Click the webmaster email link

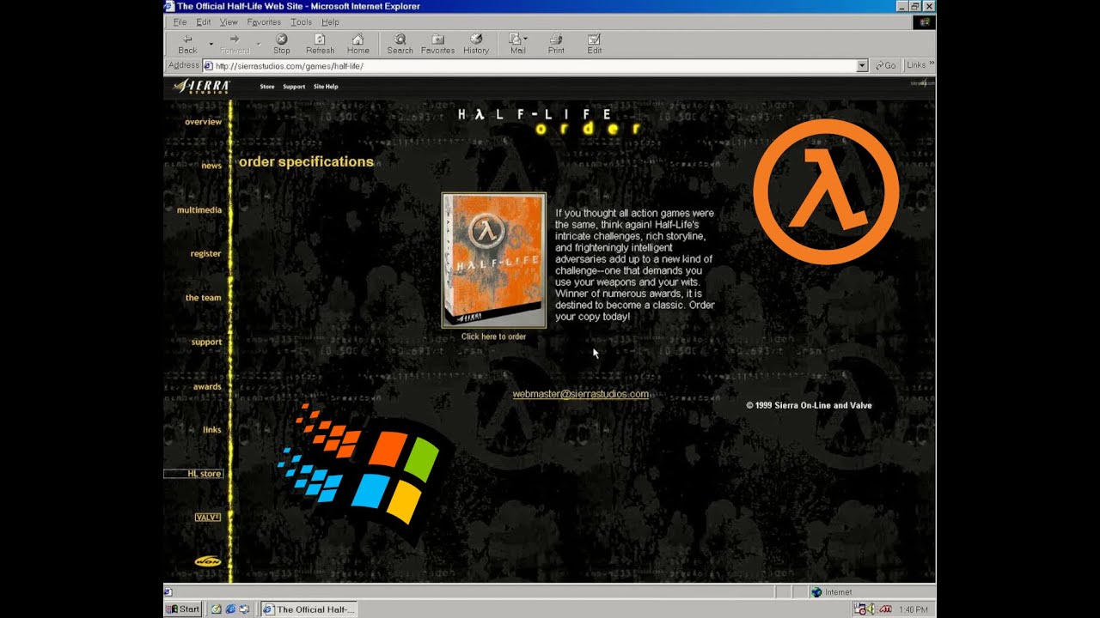(x=581, y=395)
